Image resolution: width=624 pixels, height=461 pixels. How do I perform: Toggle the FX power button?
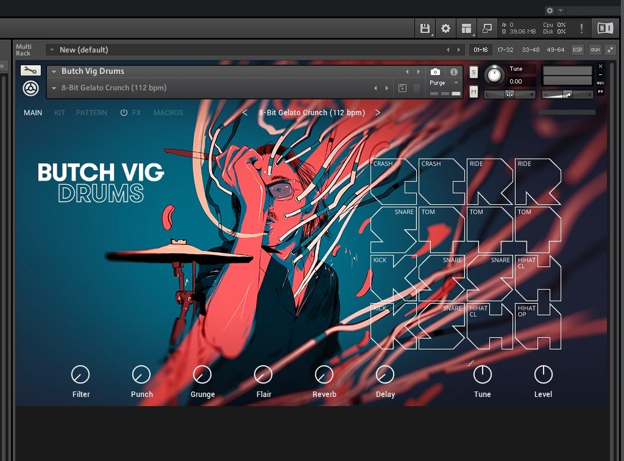click(x=124, y=113)
